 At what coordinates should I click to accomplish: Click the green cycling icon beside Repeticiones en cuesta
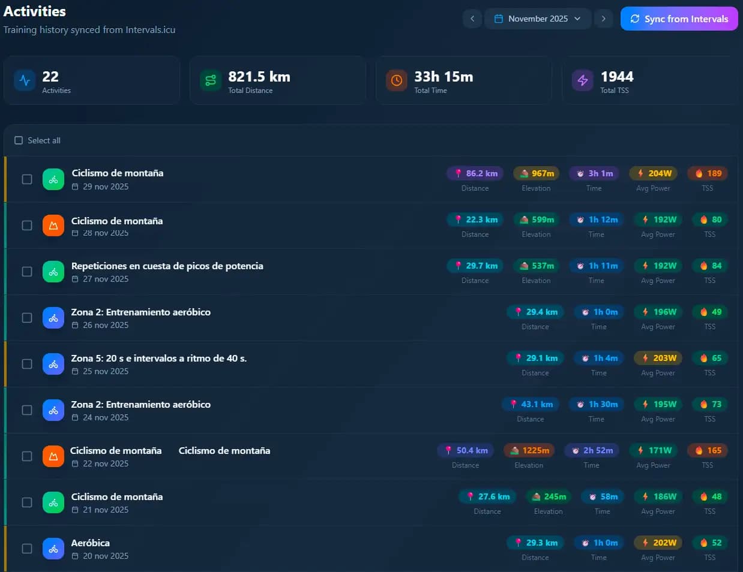pos(53,272)
